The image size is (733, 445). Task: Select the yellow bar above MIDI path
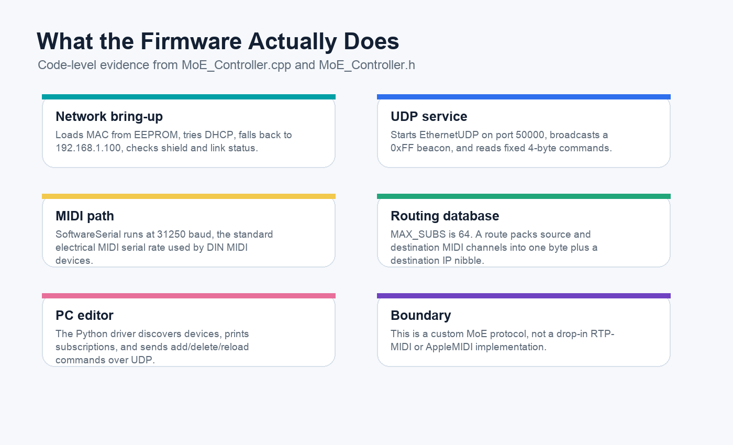click(188, 196)
